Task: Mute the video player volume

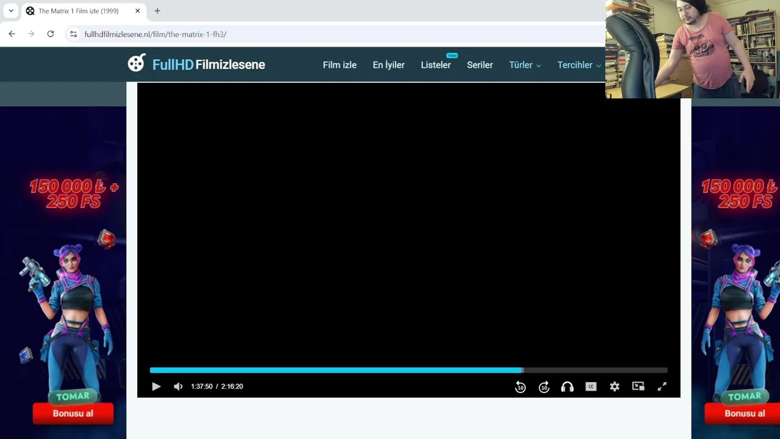Action: point(178,387)
